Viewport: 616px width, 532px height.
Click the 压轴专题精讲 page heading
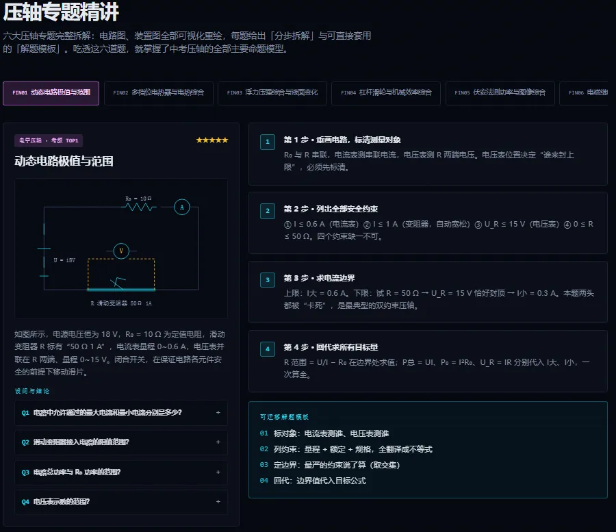(x=61, y=12)
